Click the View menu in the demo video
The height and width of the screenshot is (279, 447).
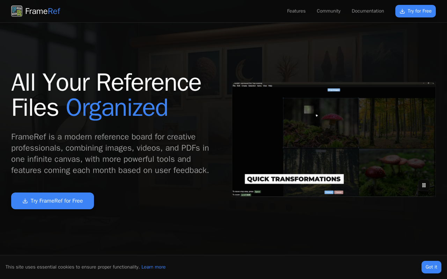[x=265, y=86]
